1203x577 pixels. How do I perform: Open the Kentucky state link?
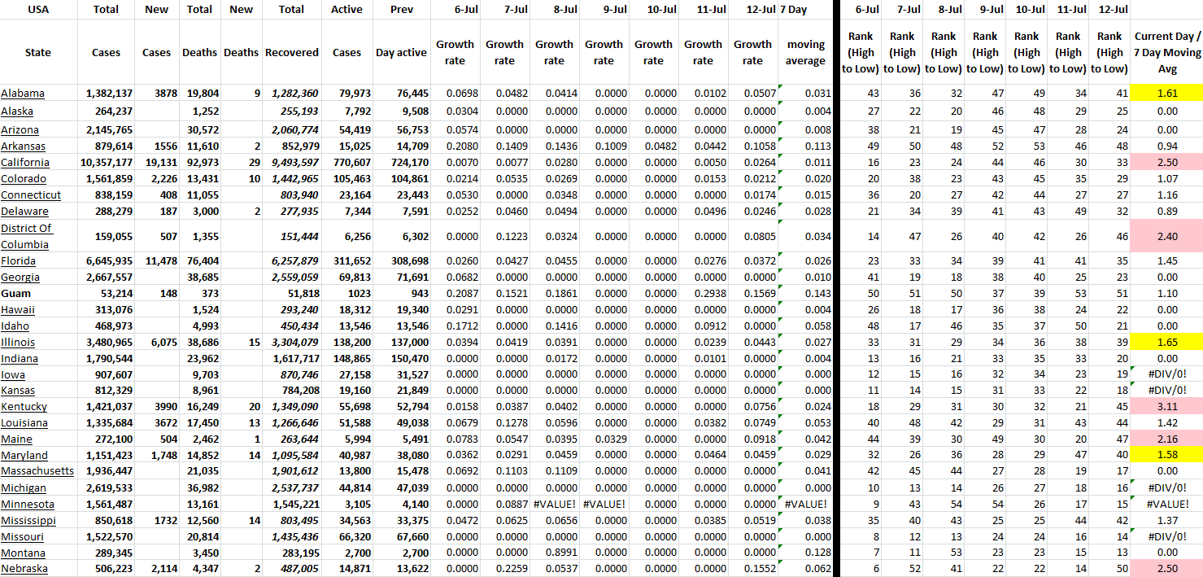point(24,407)
